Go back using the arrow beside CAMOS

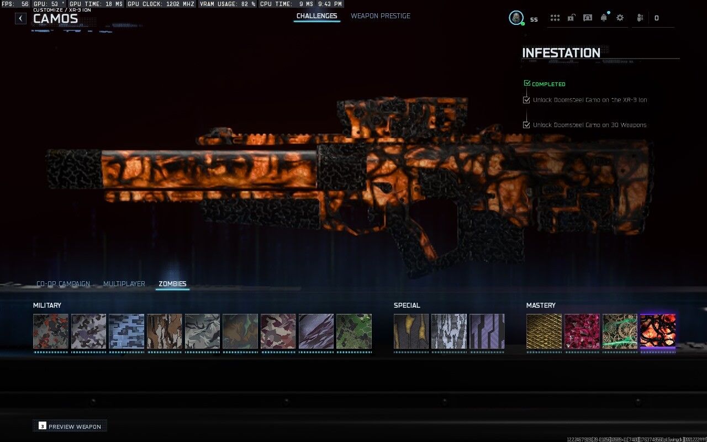click(x=20, y=18)
